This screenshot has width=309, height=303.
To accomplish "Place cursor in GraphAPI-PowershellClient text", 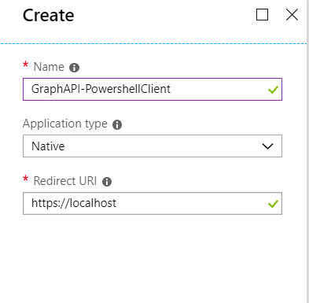I will 101,89.
